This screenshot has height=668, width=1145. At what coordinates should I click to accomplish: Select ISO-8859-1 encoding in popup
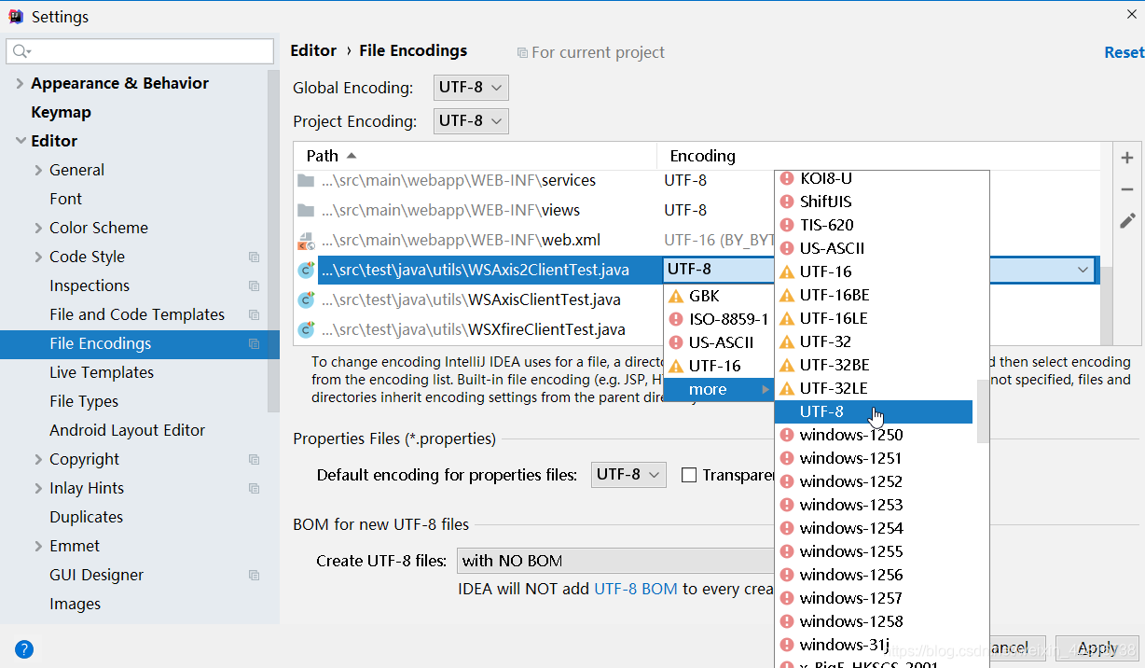pos(719,319)
